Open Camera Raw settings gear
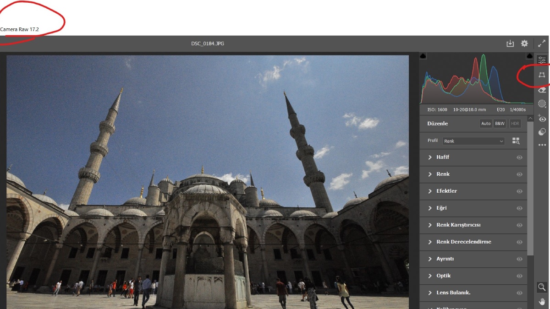Viewport: 550px width, 309px height. (x=524, y=43)
